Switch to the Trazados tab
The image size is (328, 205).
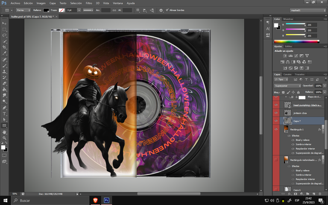click(x=299, y=74)
